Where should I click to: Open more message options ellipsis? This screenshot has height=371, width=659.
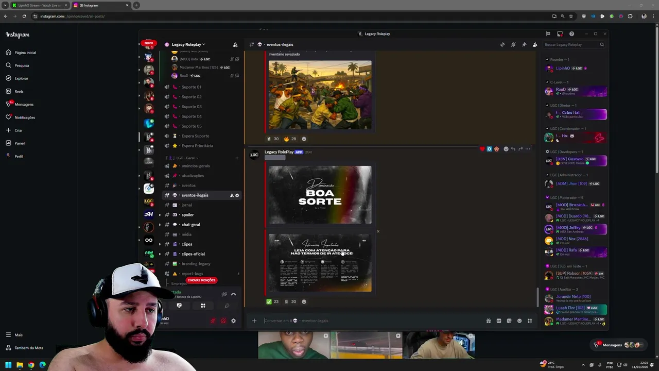(x=527, y=149)
